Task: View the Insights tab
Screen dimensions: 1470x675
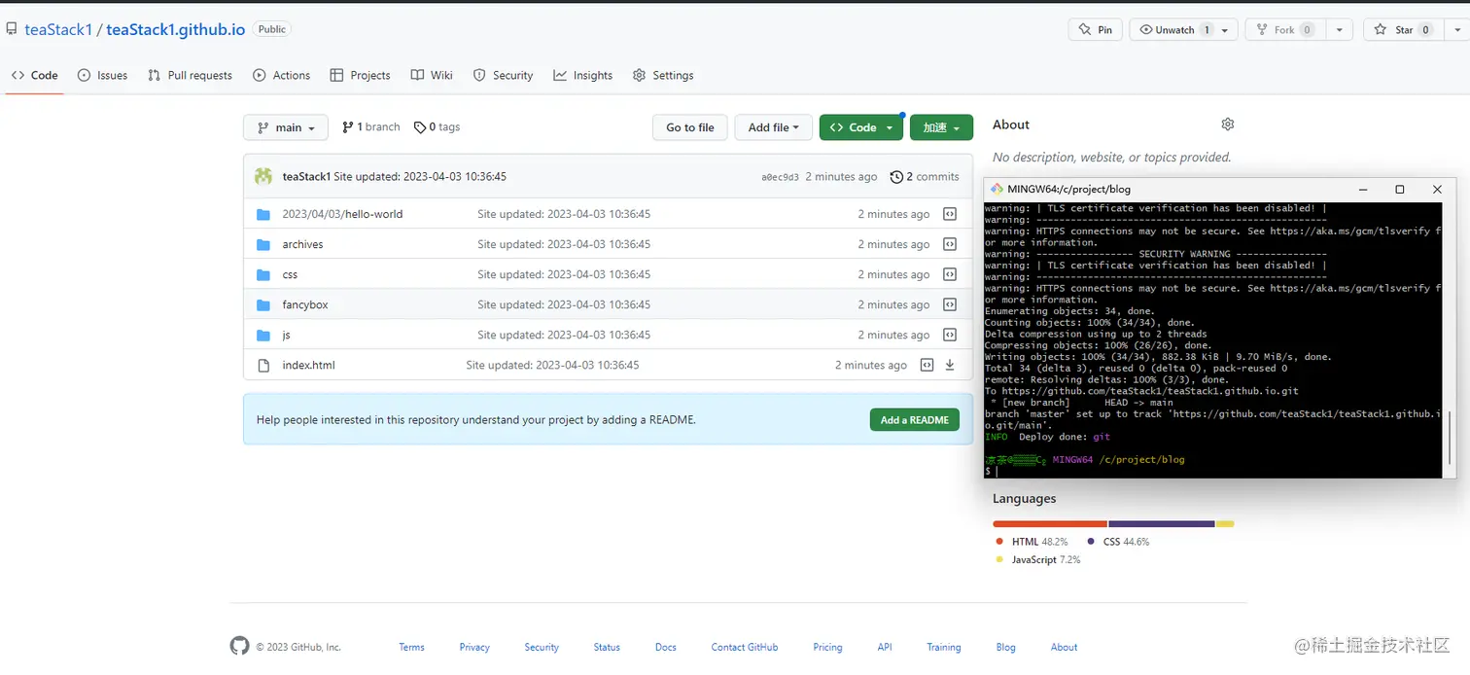Action: pos(582,75)
